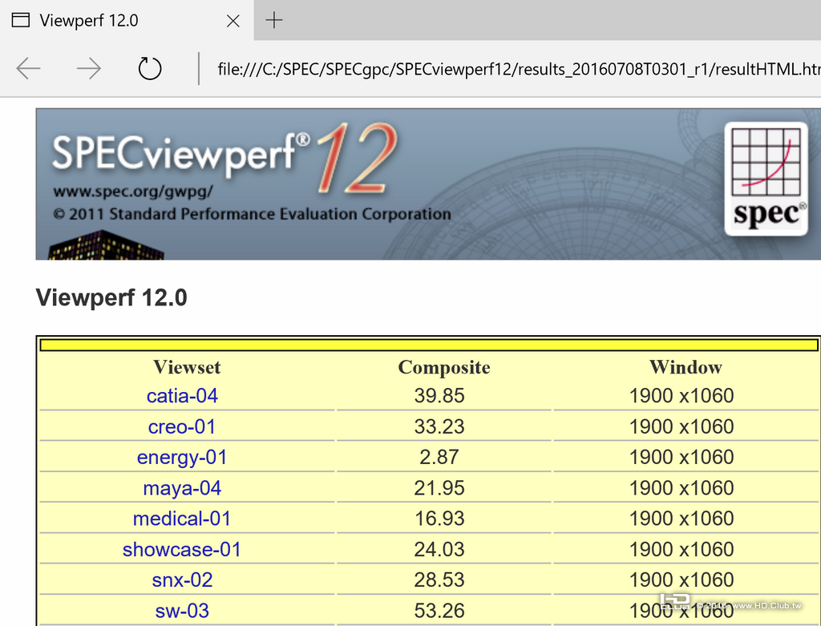
Task: Click the address bar file URL
Action: pos(519,69)
